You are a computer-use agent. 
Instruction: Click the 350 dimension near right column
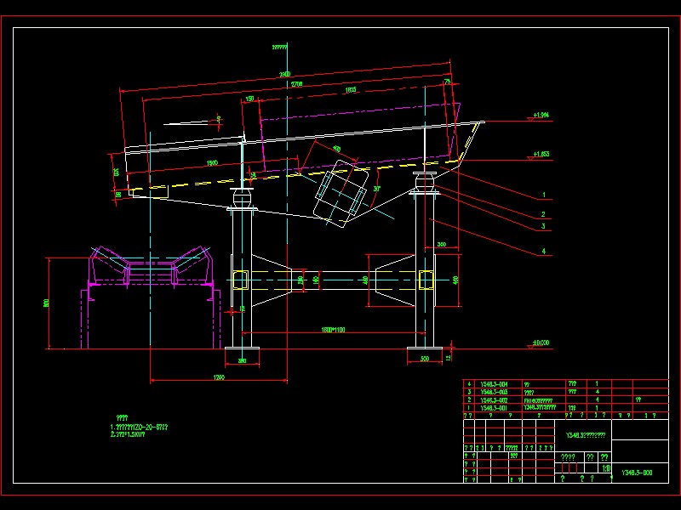441,245
